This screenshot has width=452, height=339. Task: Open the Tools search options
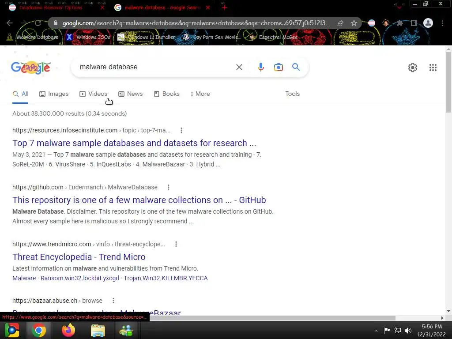292,94
